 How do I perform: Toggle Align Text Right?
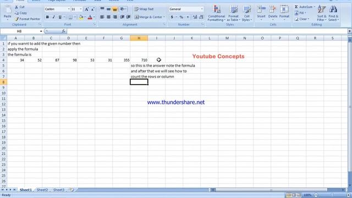coord(115,17)
